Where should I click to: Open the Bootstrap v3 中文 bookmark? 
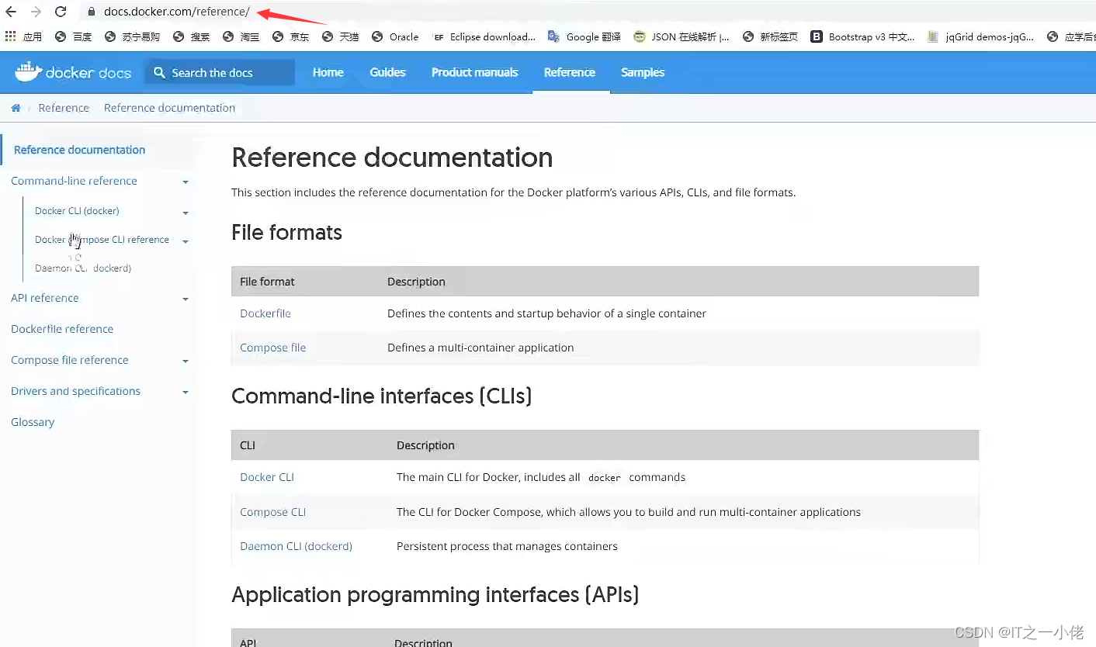tap(863, 36)
